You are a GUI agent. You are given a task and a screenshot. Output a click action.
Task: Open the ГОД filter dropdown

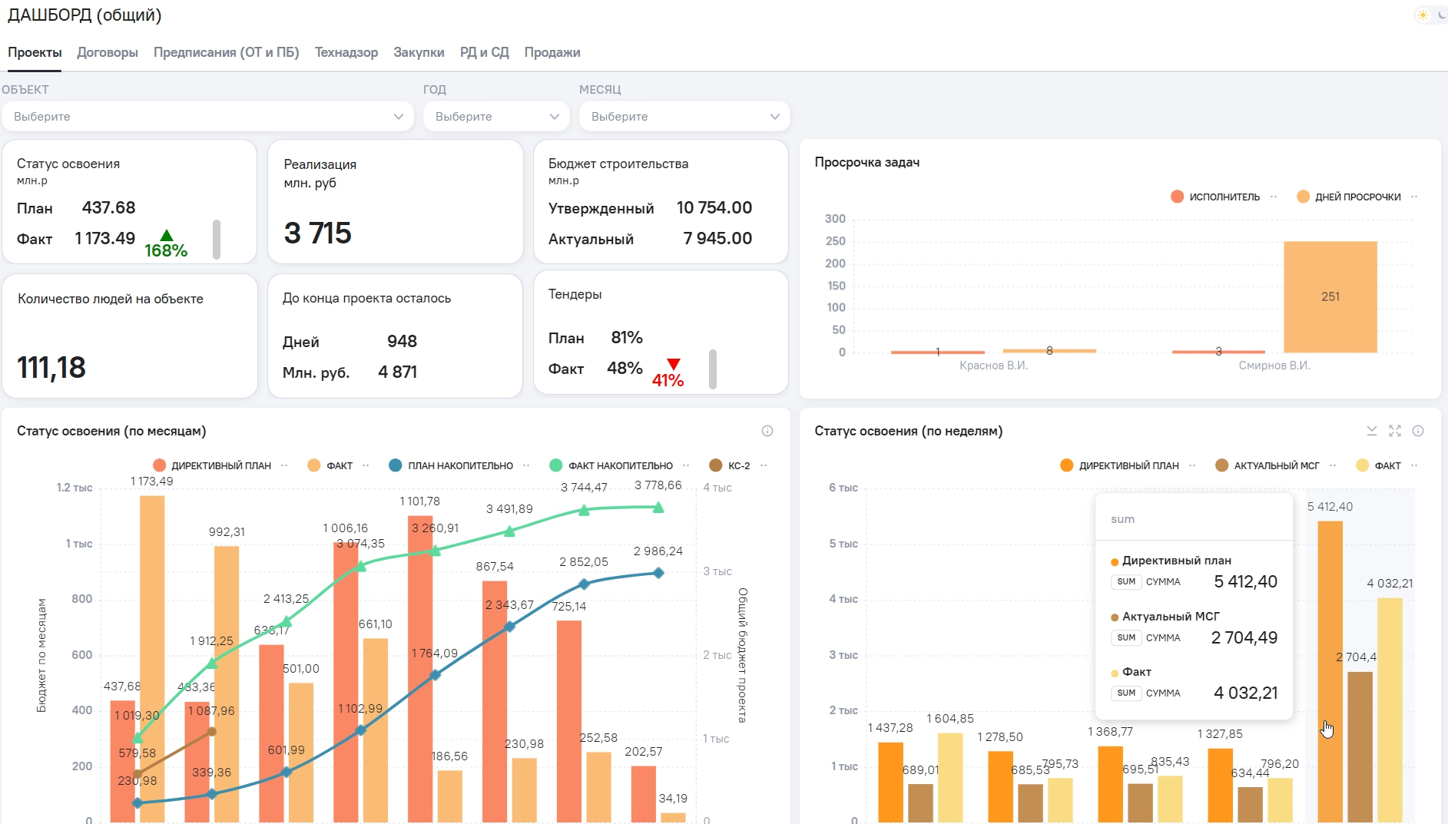click(x=496, y=117)
